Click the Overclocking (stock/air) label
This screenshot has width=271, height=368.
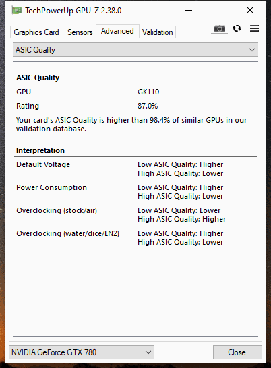click(x=57, y=210)
